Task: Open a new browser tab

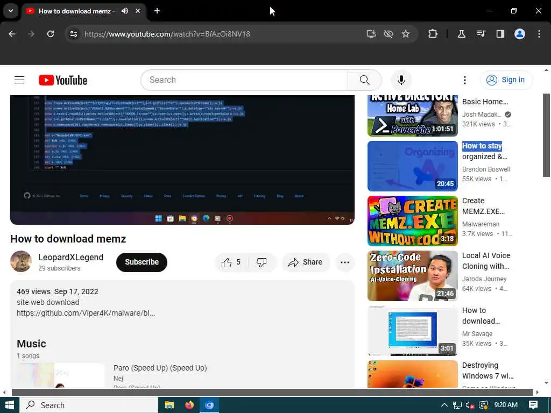Action: click(157, 11)
